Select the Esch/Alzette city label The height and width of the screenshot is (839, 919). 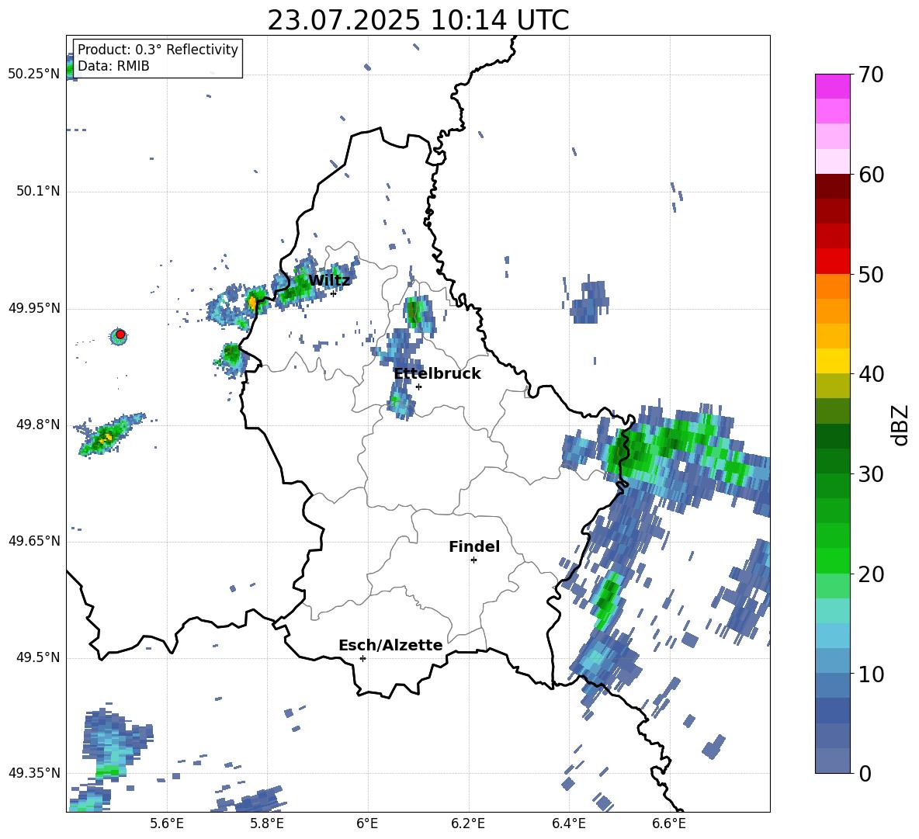pyautogui.click(x=390, y=645)
